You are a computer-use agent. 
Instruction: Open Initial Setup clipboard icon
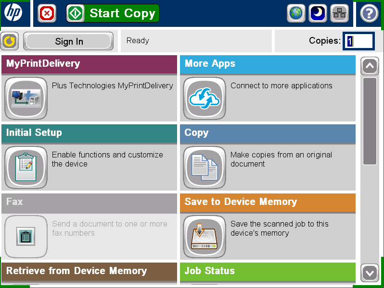pyautogui.click(x=26, y=168)
